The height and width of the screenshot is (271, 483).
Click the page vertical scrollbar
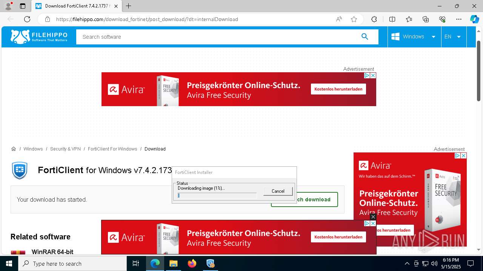click(479, 71)
